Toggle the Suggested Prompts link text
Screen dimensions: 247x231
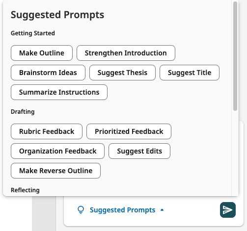point(122,210)
